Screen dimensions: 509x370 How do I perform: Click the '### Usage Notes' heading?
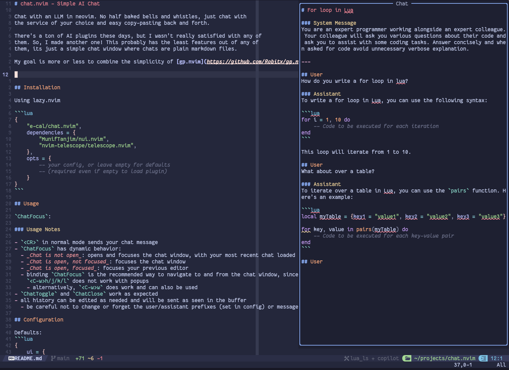(x=37, y=229)
